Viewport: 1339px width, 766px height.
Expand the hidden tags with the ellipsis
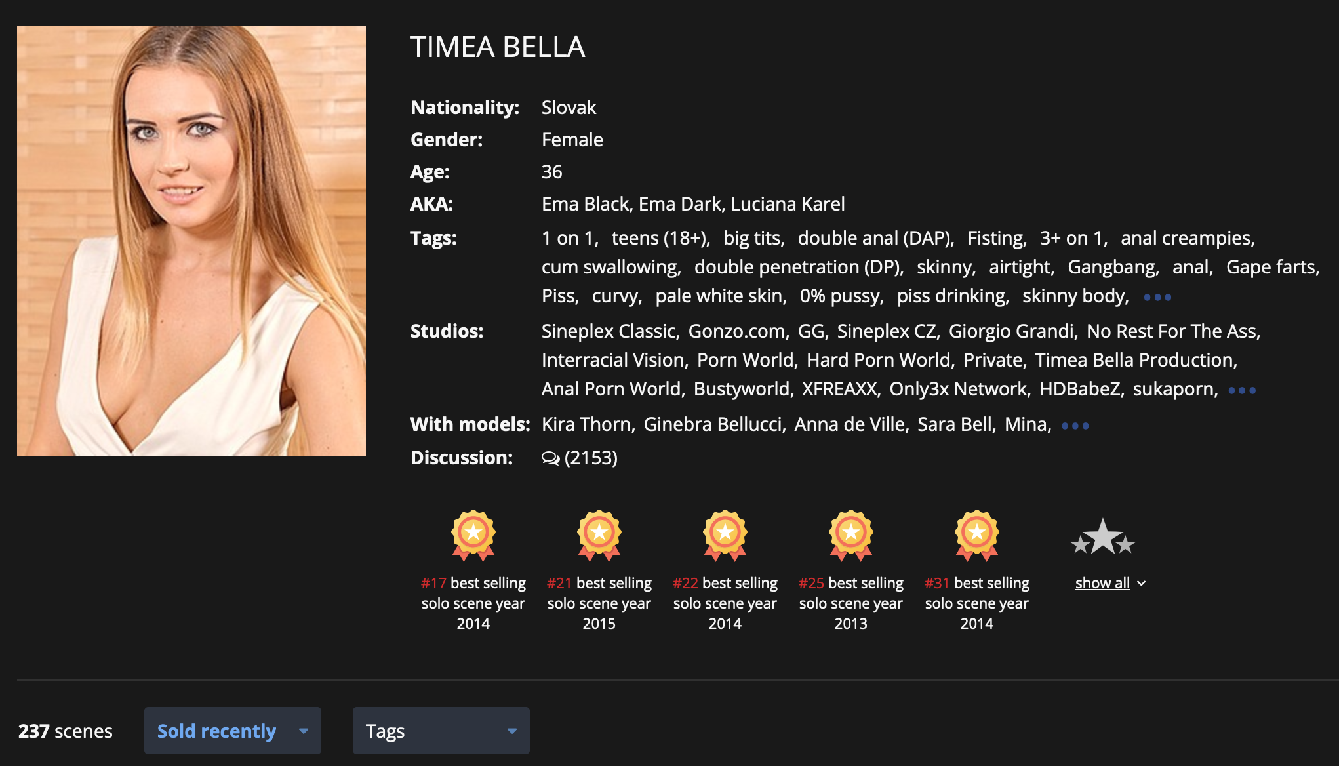click(1157, 297)
